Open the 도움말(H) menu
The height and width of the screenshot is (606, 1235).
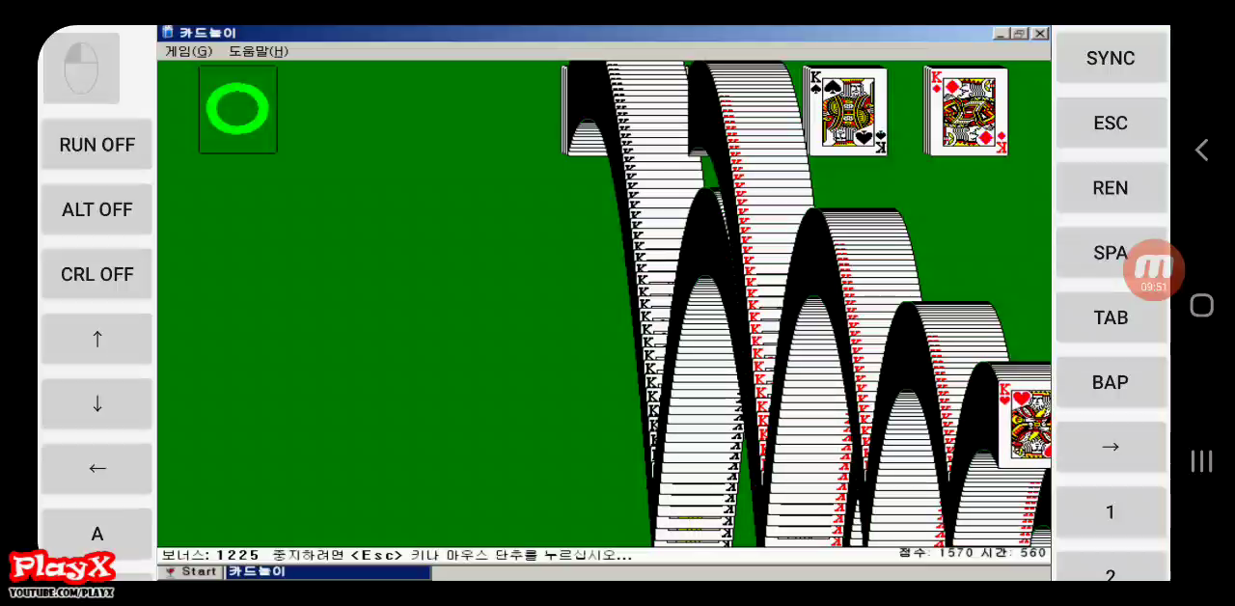[x=258, y=51]
